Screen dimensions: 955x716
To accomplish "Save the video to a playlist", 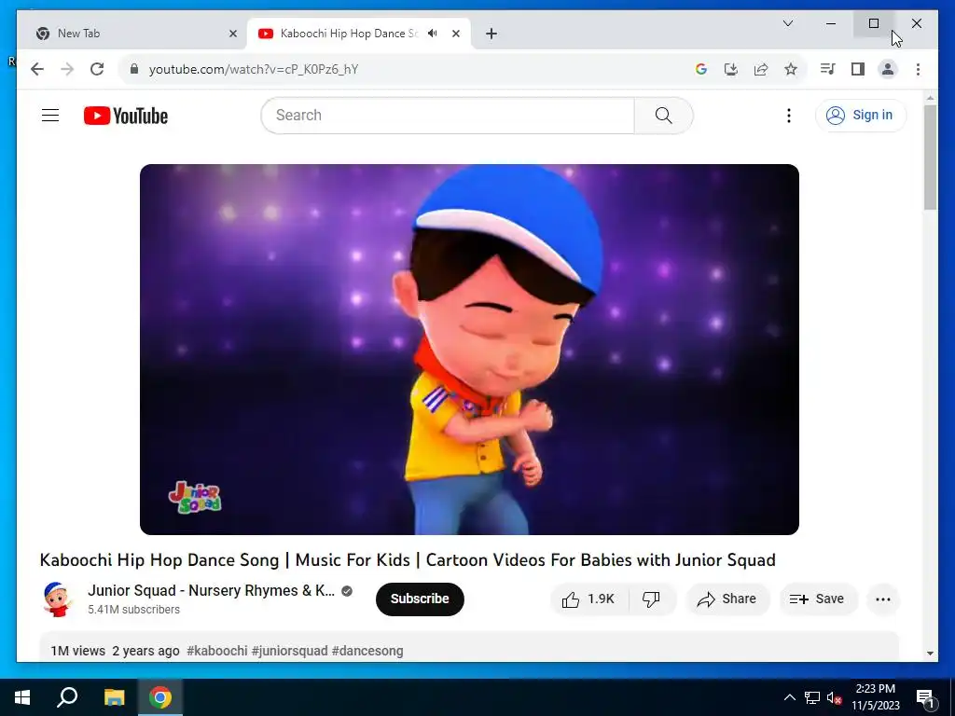I will 817,599.
